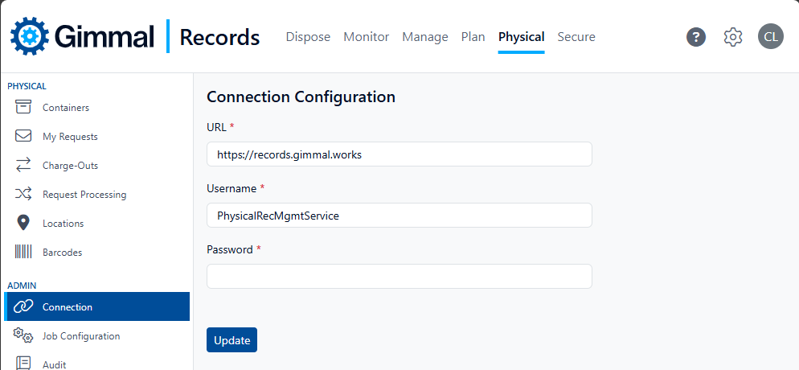Click the Charge-Outs arrows icon
Screen dimensions: 799x370
tap(23, 165)
